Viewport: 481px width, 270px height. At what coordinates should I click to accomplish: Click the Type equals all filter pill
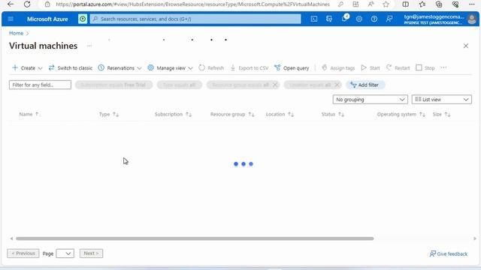180,85
